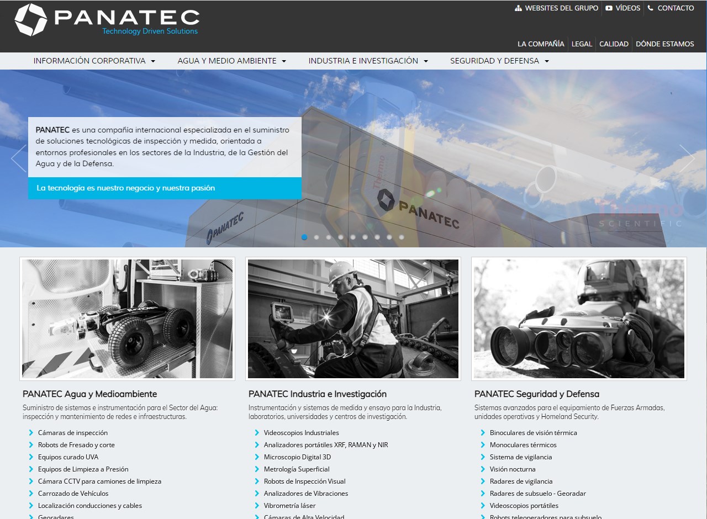Expand Seguridad y Defensa dropdown menu

[x=500, y=61]
